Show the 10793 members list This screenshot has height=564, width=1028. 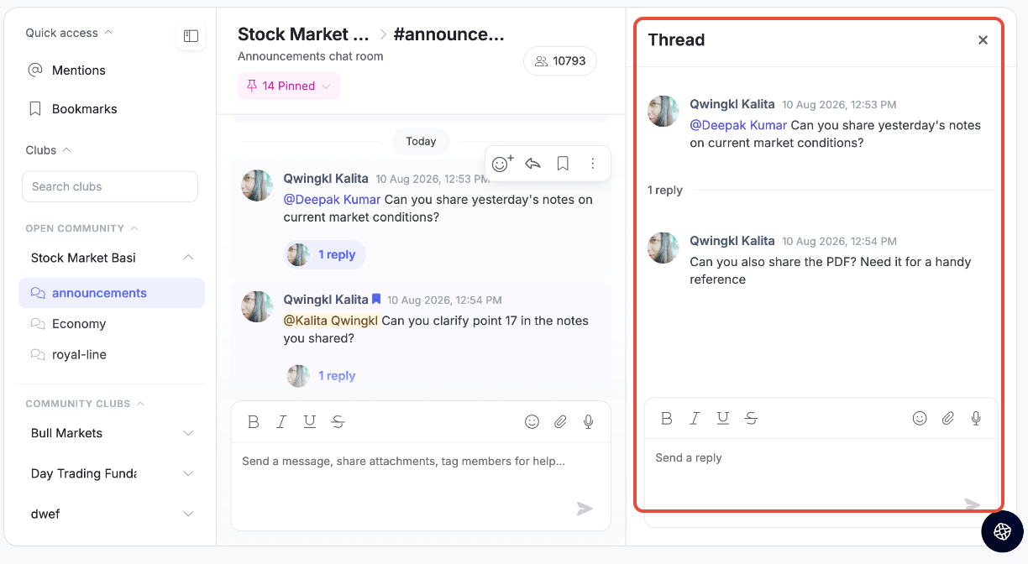point(560,61)
